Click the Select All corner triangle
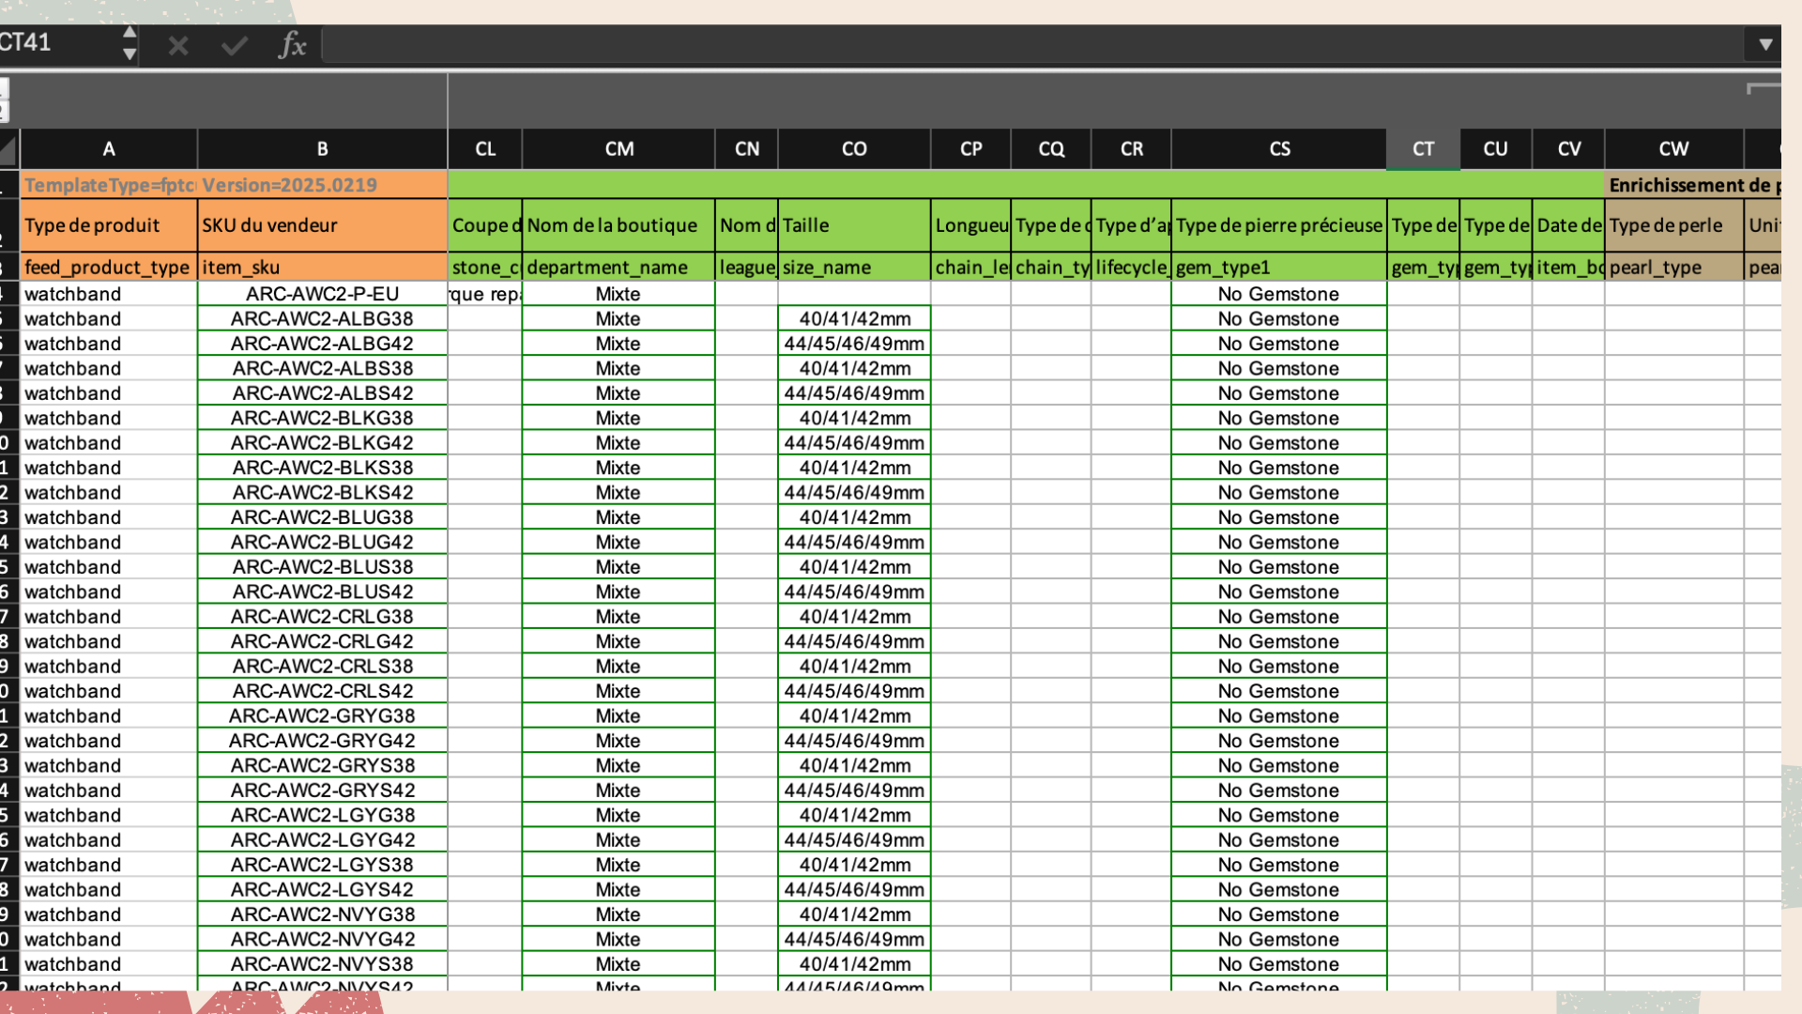1802x1014 pixels. [x=8, y=149]
